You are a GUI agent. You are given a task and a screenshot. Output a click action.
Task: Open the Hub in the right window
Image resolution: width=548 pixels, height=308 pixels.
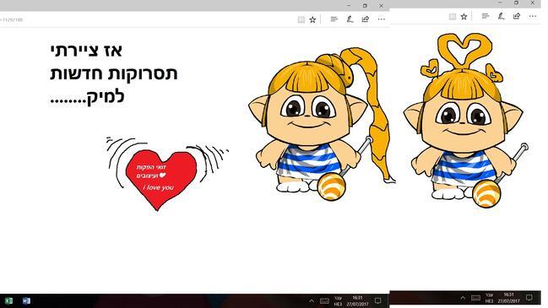coord(485,16)
